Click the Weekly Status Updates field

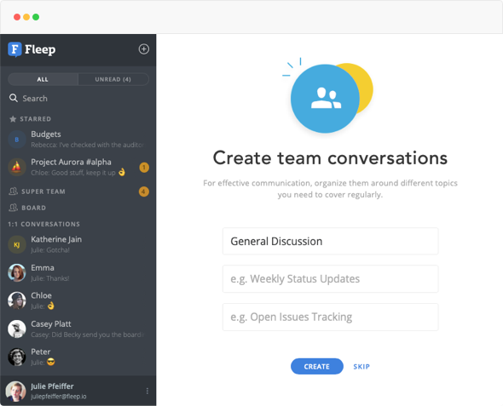point(331,279)
